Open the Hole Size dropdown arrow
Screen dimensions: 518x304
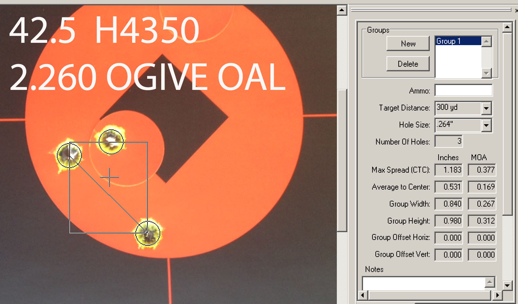point(486,125)
